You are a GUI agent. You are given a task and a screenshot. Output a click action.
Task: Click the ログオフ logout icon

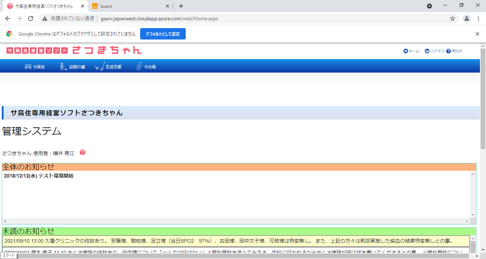point(427,51)
